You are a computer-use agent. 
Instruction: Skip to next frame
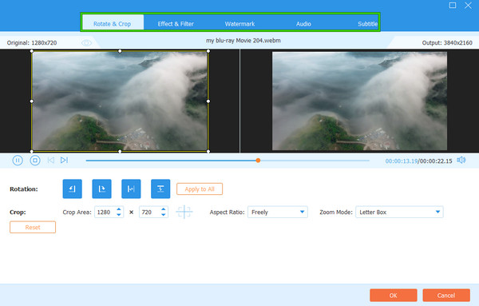coord(64,160)
